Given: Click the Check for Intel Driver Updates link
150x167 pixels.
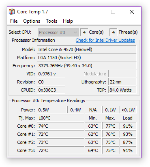Looking at the screenshot, I should click(105, 40).
